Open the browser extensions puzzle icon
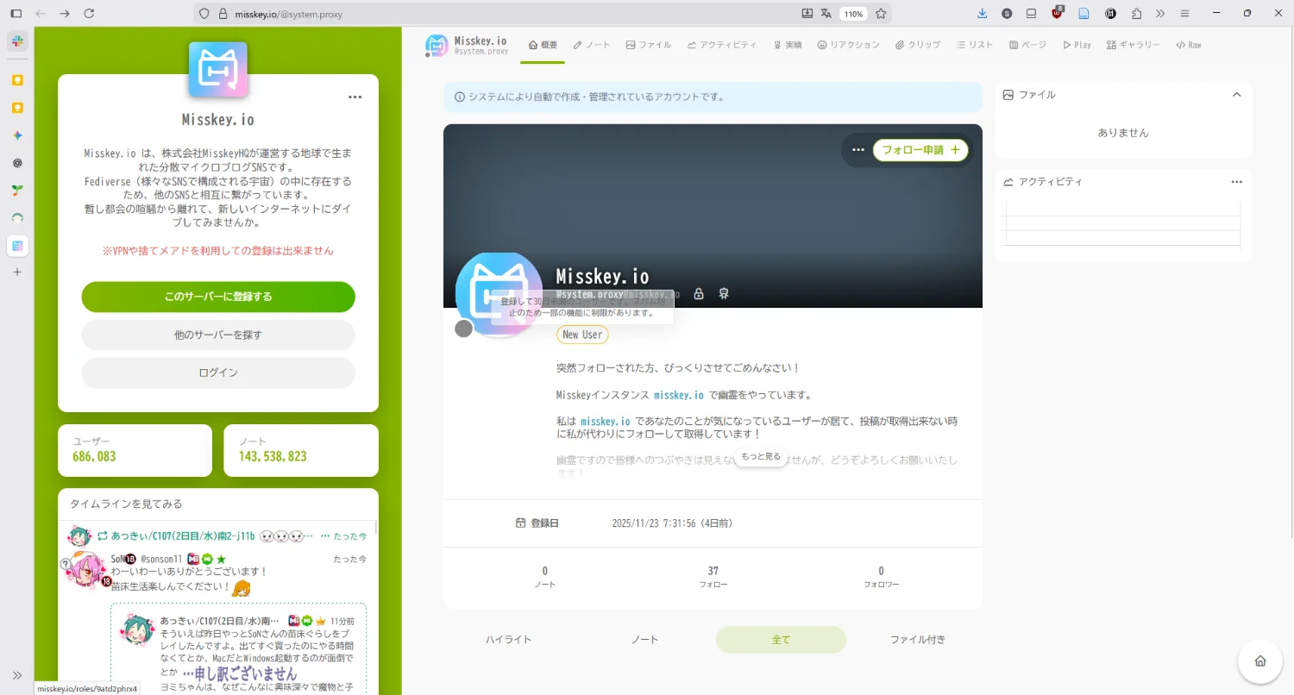This screenshot has height=695, width=1294. point(1136,14)
